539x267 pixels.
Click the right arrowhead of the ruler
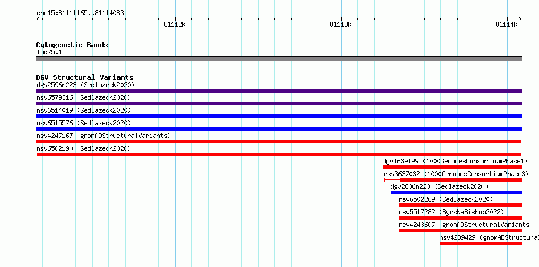coord(520,19)
